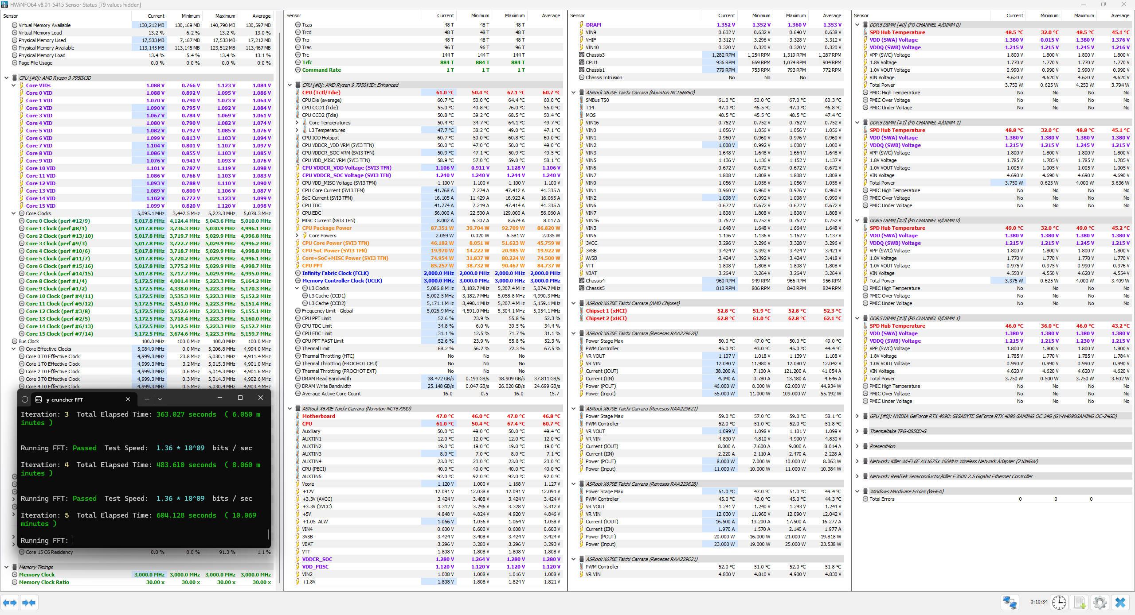
Task: Select the y-cruncher FFT terminal tab
Action: pyautogui.click(x=65, y=399)
